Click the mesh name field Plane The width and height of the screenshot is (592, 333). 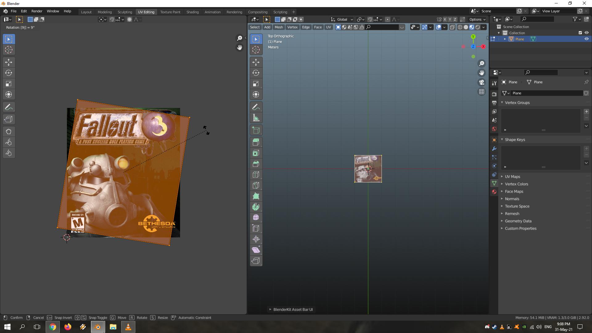pos(547,93)
